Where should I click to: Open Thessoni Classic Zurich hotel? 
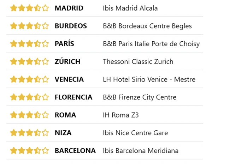pyautogui.click(x=138, y=61)
